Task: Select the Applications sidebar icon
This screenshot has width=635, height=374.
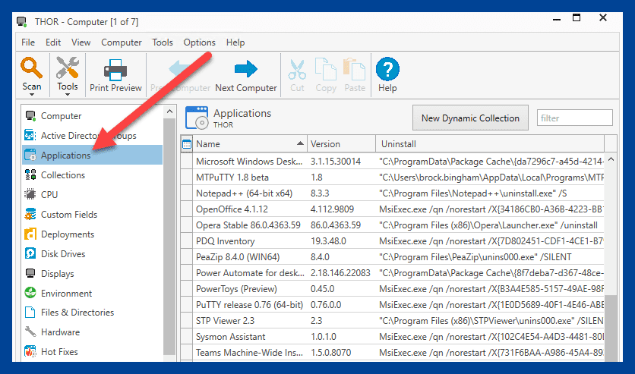Action: [x=30, y=155]
